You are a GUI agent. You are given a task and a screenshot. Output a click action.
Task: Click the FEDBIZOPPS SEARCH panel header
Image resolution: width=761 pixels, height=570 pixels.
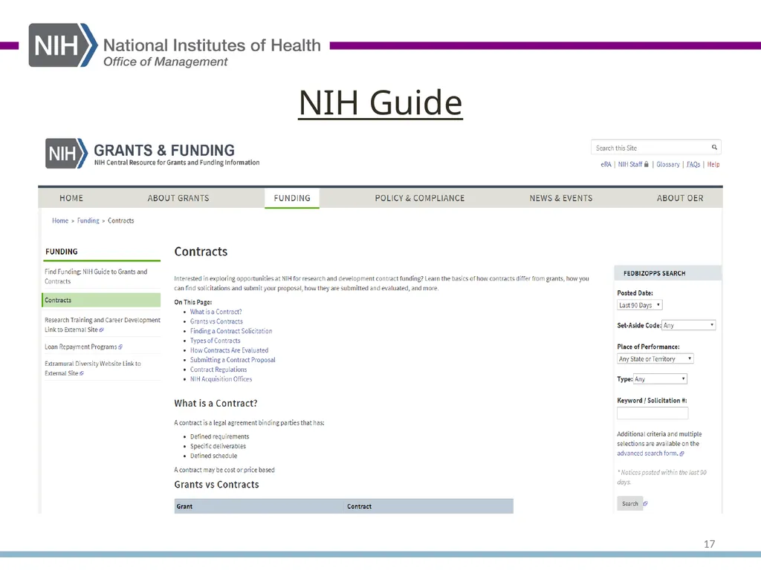click(667, 273)
